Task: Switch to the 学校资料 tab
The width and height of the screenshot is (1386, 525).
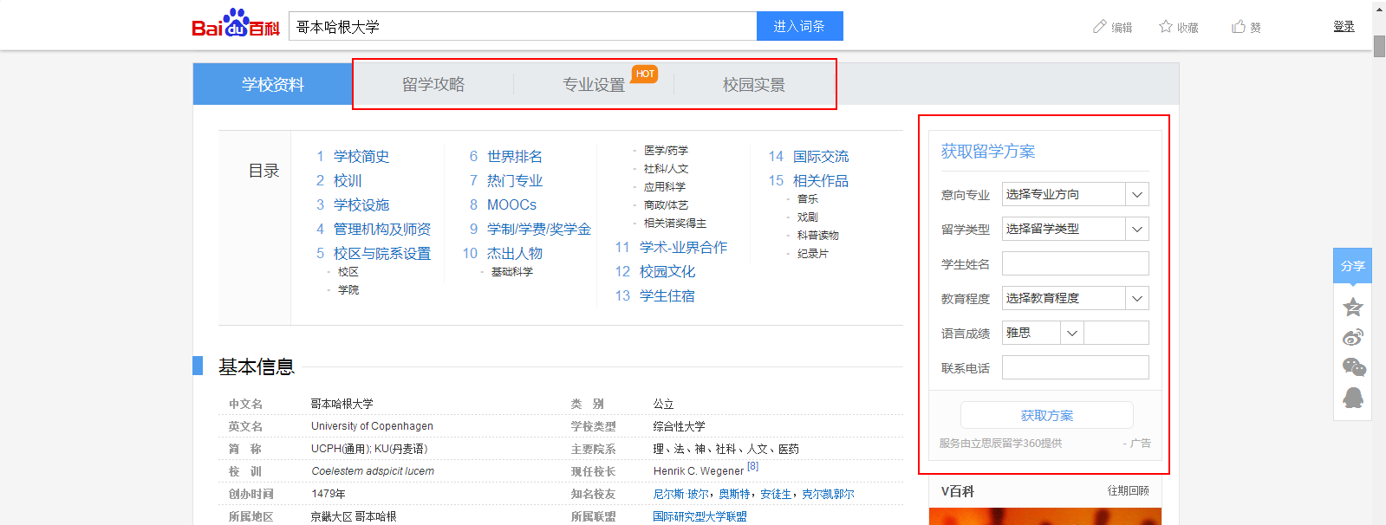Action: (273, 84)
